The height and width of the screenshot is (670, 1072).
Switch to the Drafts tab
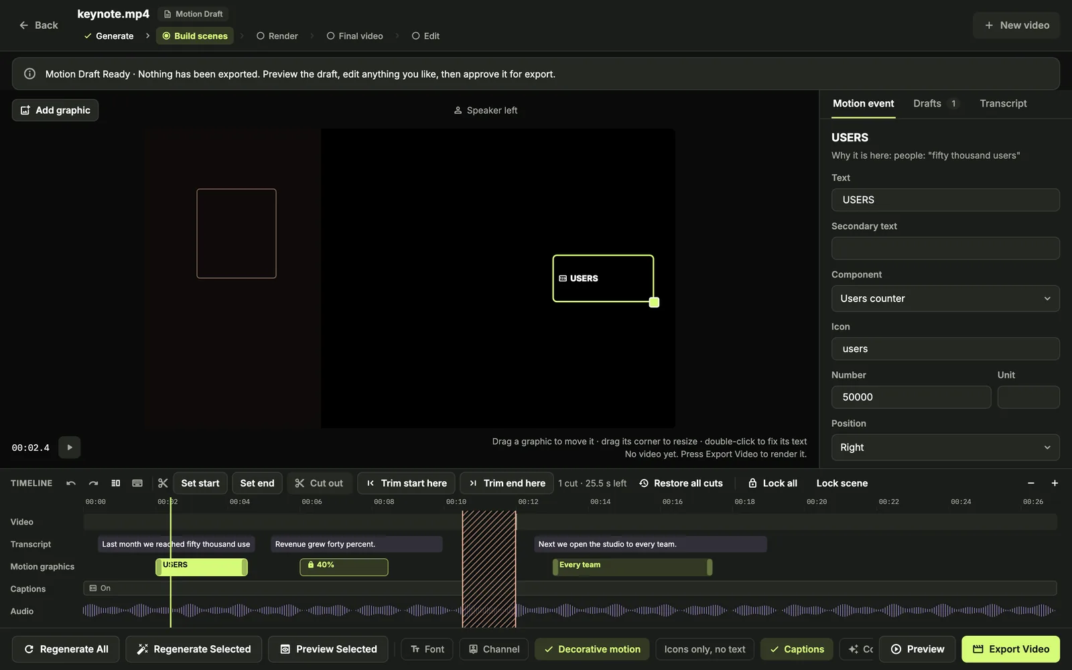point(936,103)
